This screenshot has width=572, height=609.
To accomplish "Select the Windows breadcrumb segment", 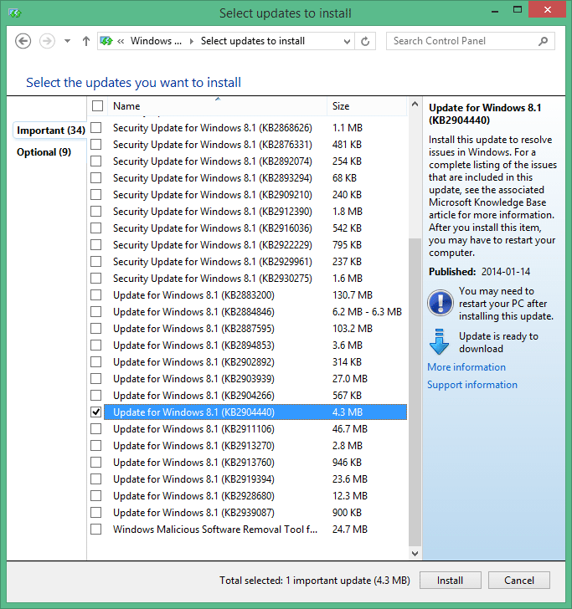I will coord(156,41).
